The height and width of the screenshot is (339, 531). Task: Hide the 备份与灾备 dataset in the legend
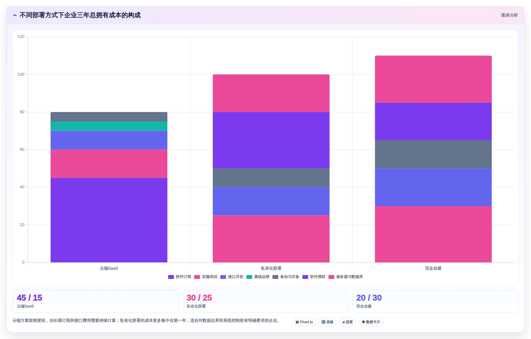pyautogui.click(x=286, y=277)
